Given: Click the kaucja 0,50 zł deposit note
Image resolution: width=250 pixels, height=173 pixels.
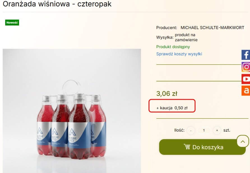Looking at the screenshot, I should tap(172, 108).
